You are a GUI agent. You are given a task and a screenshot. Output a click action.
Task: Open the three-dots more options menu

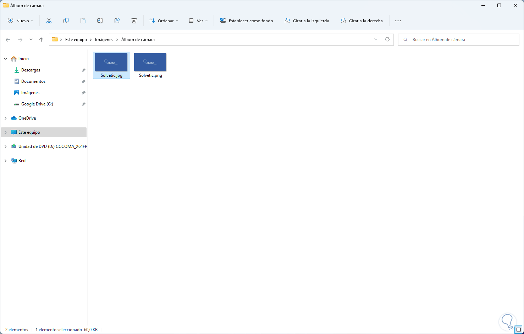pyautogui.click(x=398, y=21)
